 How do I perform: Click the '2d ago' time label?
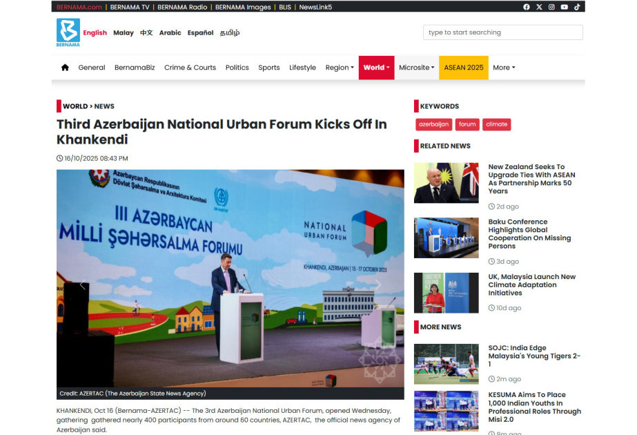(507, 206)
